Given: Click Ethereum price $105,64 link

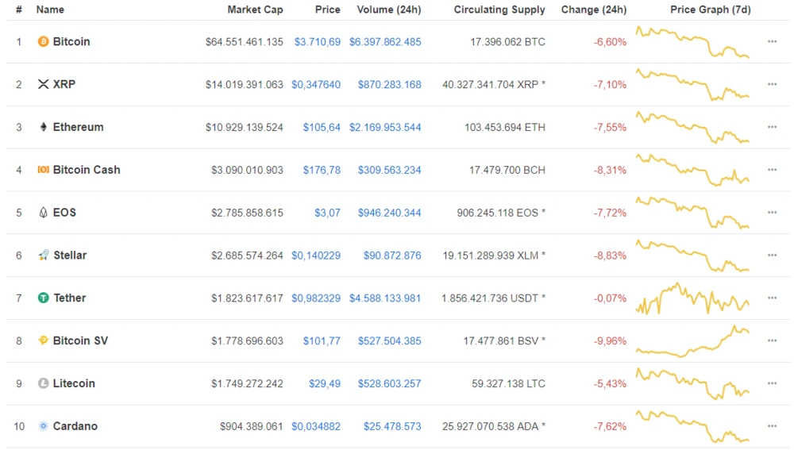Looking at the screenshot, I should point(322,127).
